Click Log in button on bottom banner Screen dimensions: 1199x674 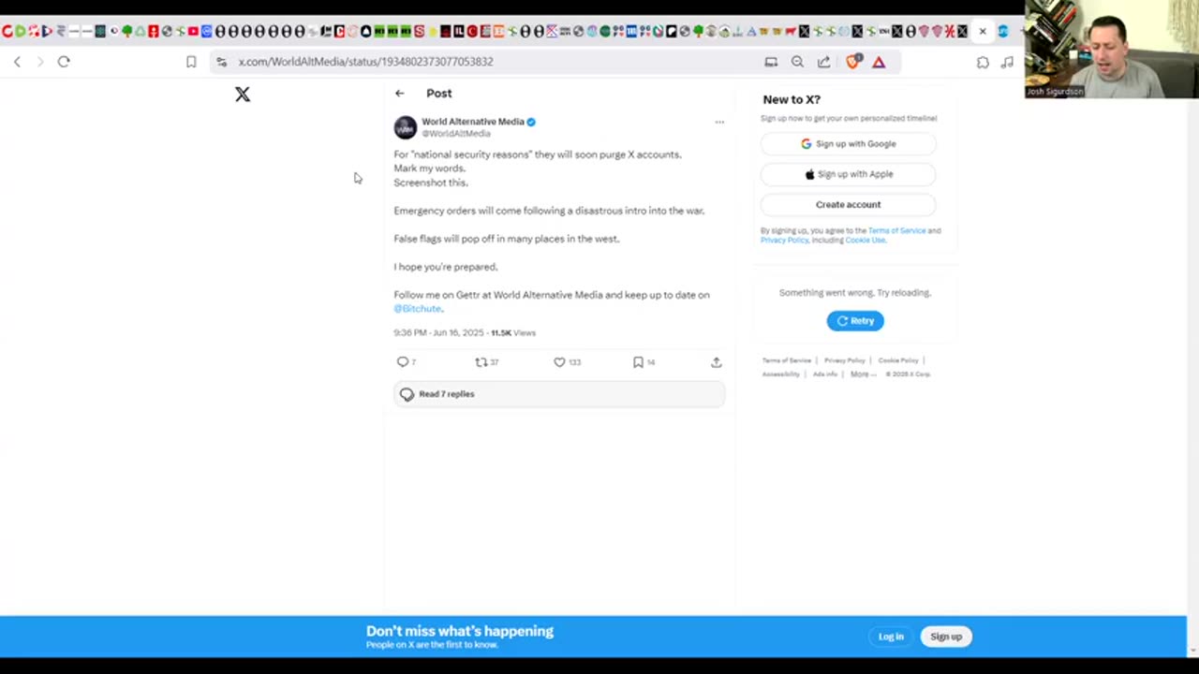tap(891, 637)
